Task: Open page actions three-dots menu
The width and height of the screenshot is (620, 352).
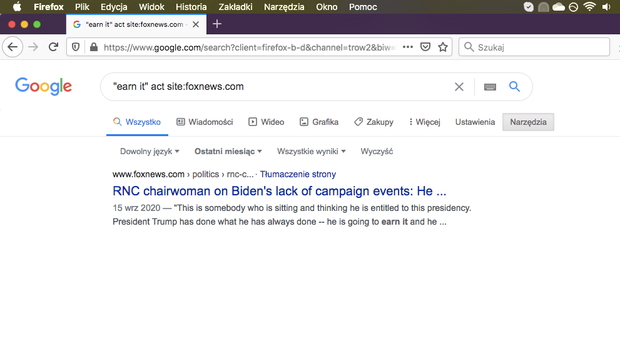Action: pyautogui.click(x=408, y=47)
